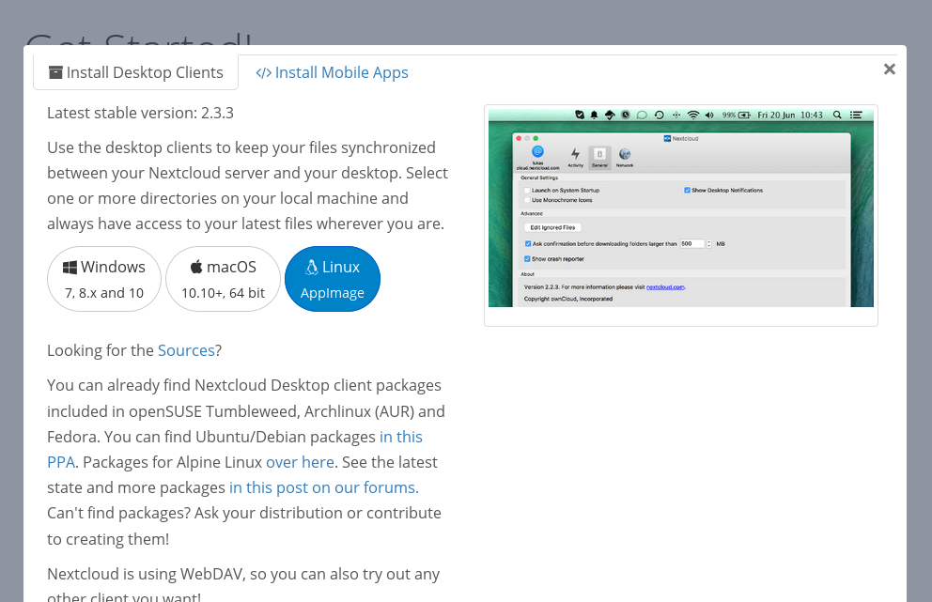The height and width of the screenshot is (602, 932).
Task: Choose the macOS 10.10+ 64 bit download
Action: pyautogui.click(x=223, y=279)
